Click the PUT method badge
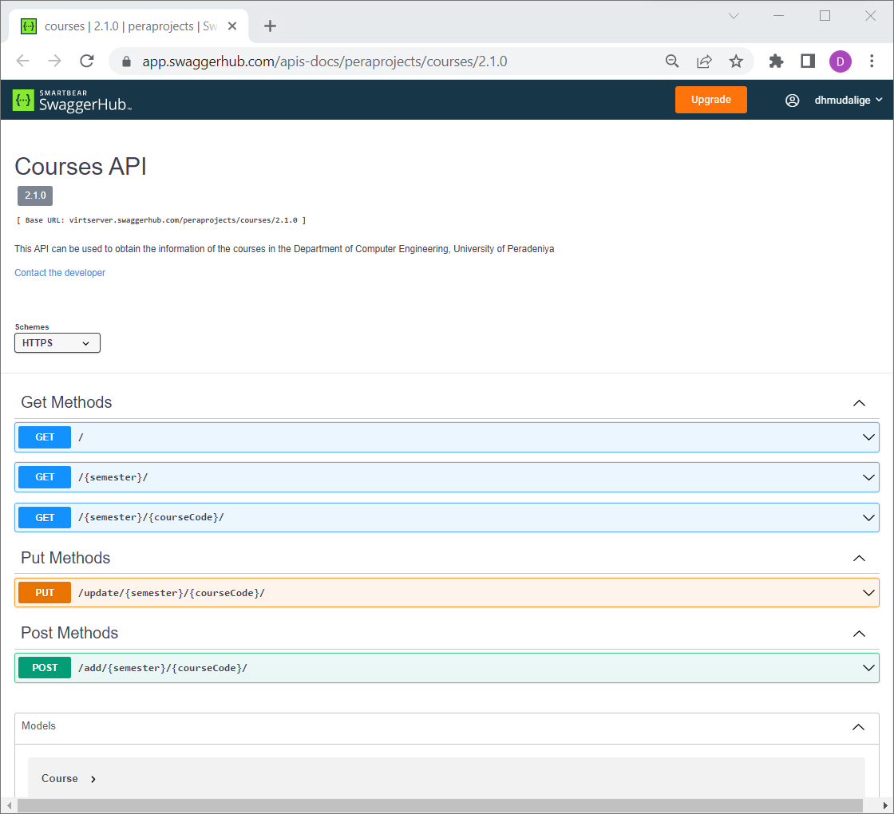The height and width of the screenshot is (814, 894). [x=45, y=593]
